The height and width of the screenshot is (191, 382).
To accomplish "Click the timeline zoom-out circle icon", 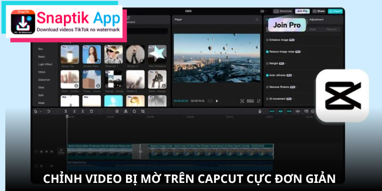I will tap(313, 111).
